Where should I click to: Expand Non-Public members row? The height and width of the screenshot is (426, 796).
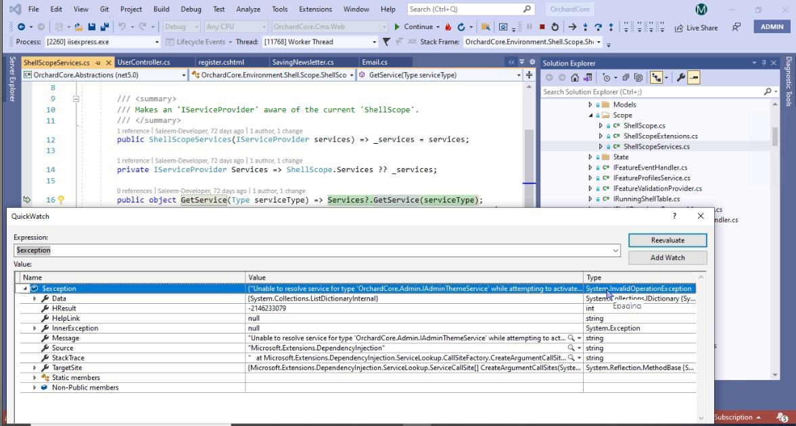coord(34,388)
